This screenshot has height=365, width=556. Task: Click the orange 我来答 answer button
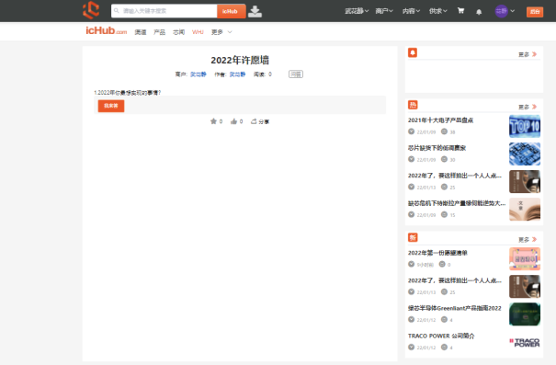pos(111,106)
